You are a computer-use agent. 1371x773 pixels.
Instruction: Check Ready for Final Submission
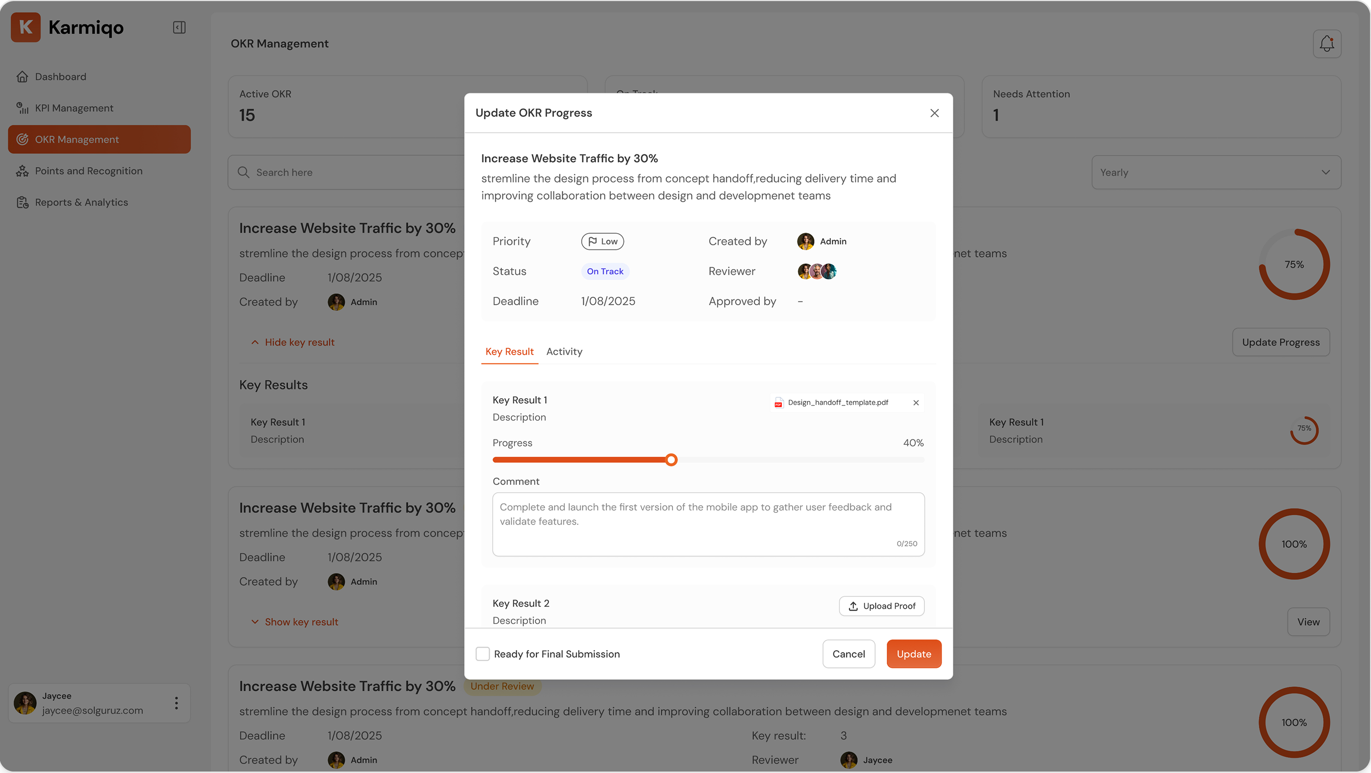[x=482, y=654]
